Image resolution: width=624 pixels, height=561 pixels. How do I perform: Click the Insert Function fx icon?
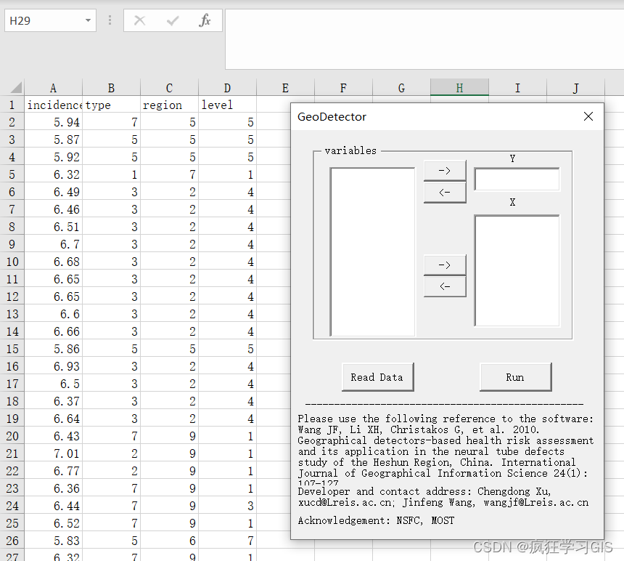(x=205, y=20)
